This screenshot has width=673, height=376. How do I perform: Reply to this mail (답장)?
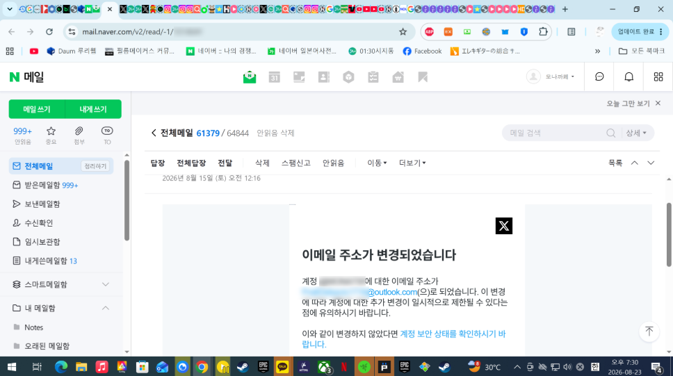tap(158, 163)
